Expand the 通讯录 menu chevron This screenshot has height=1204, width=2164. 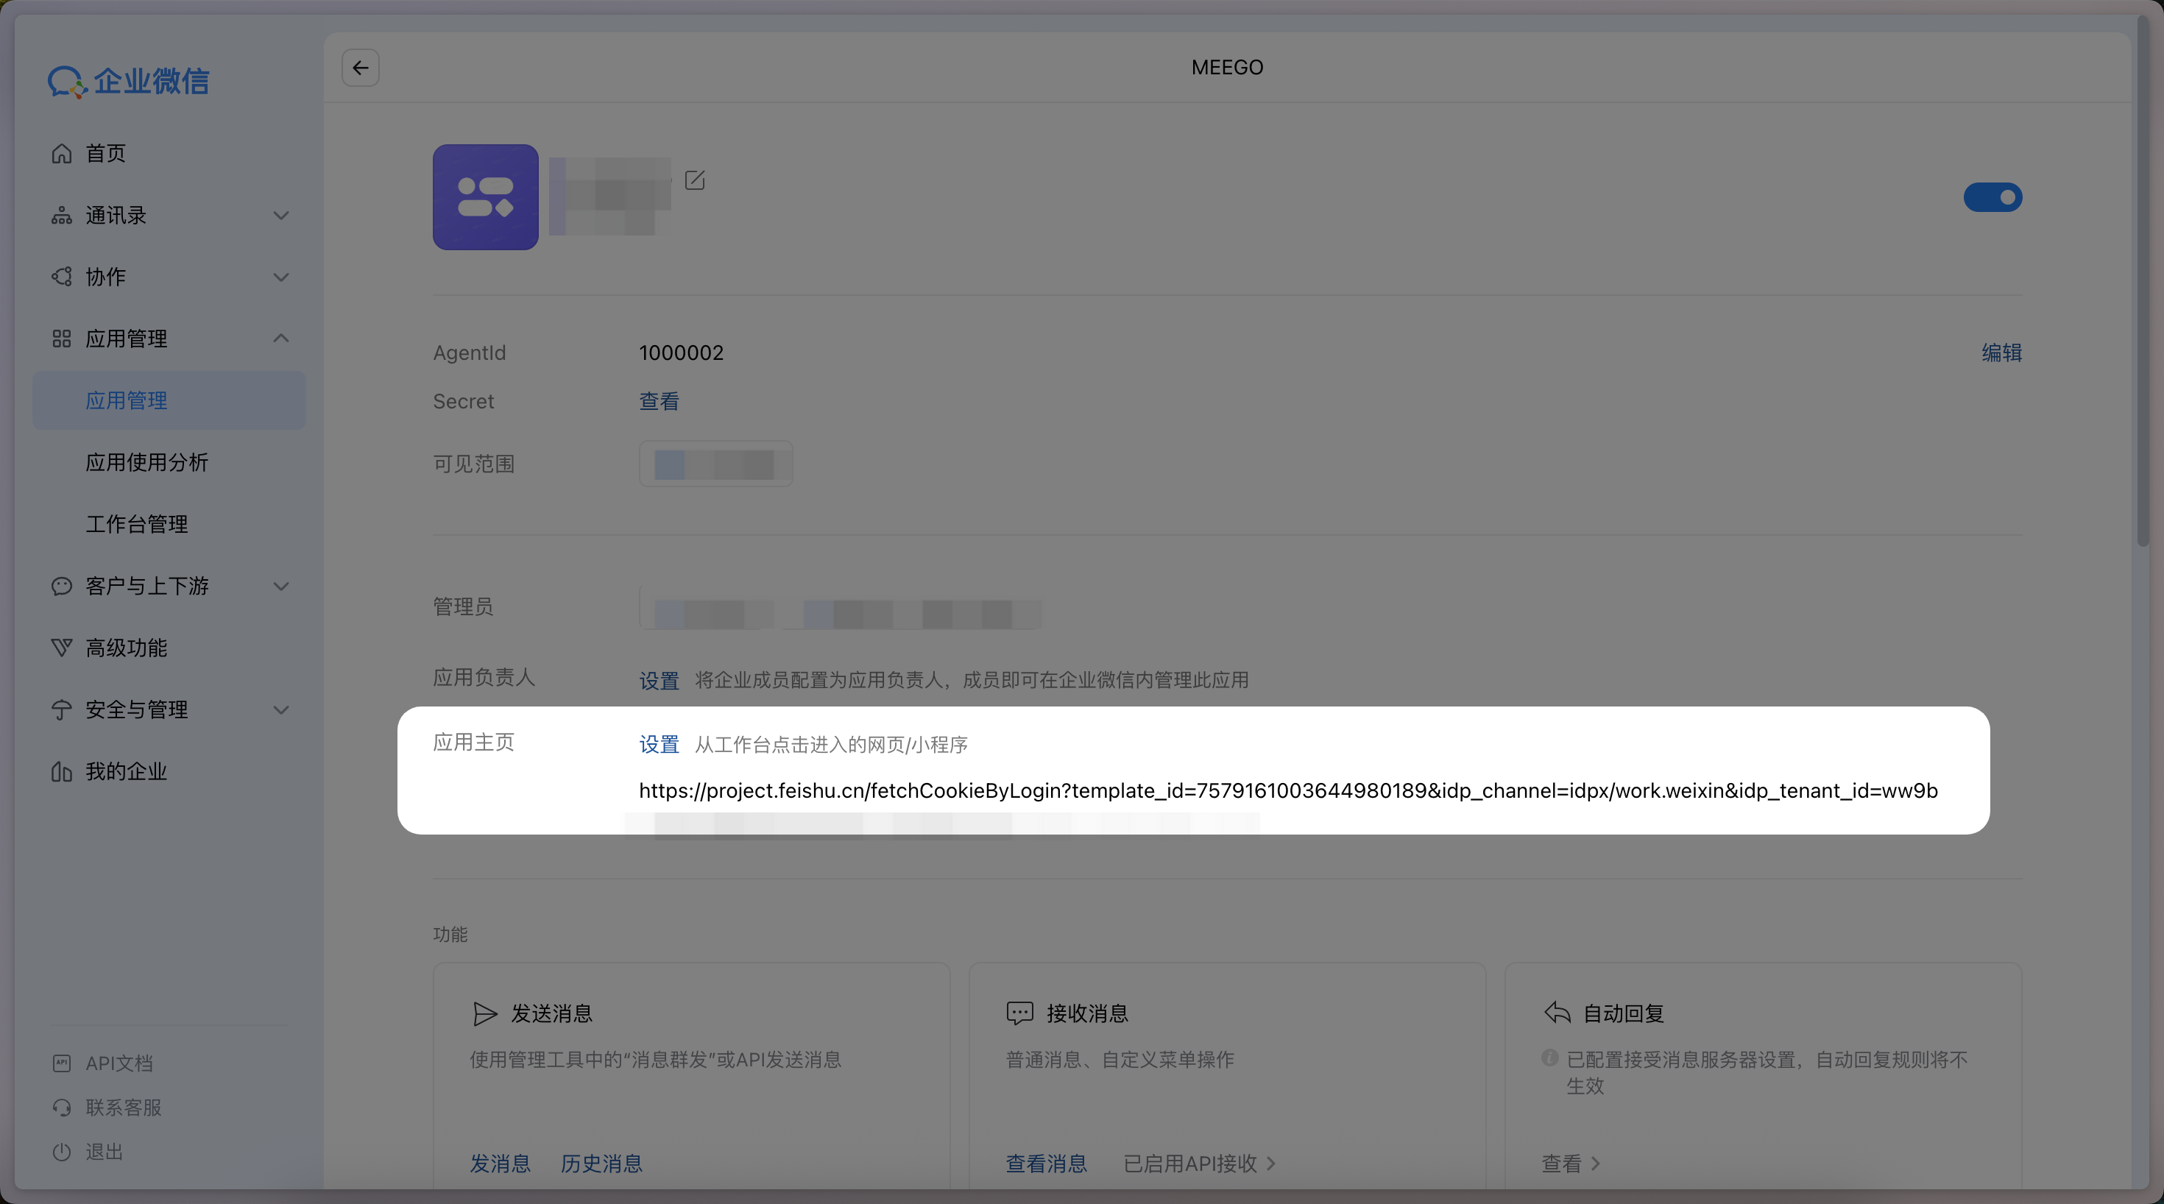[281, 215]
